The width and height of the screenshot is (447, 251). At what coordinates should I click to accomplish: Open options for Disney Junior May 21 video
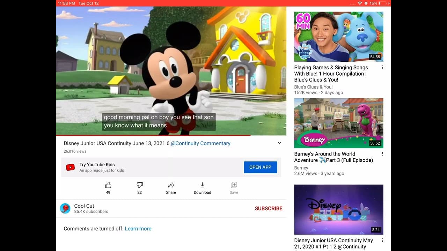(382, 240)
